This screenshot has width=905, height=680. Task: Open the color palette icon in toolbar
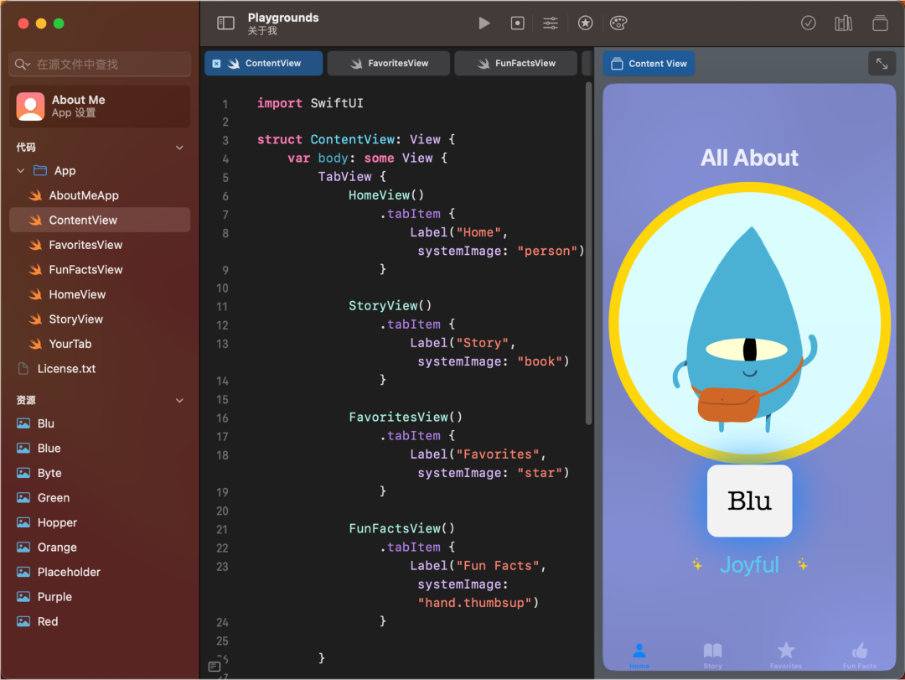click(618, 23)
